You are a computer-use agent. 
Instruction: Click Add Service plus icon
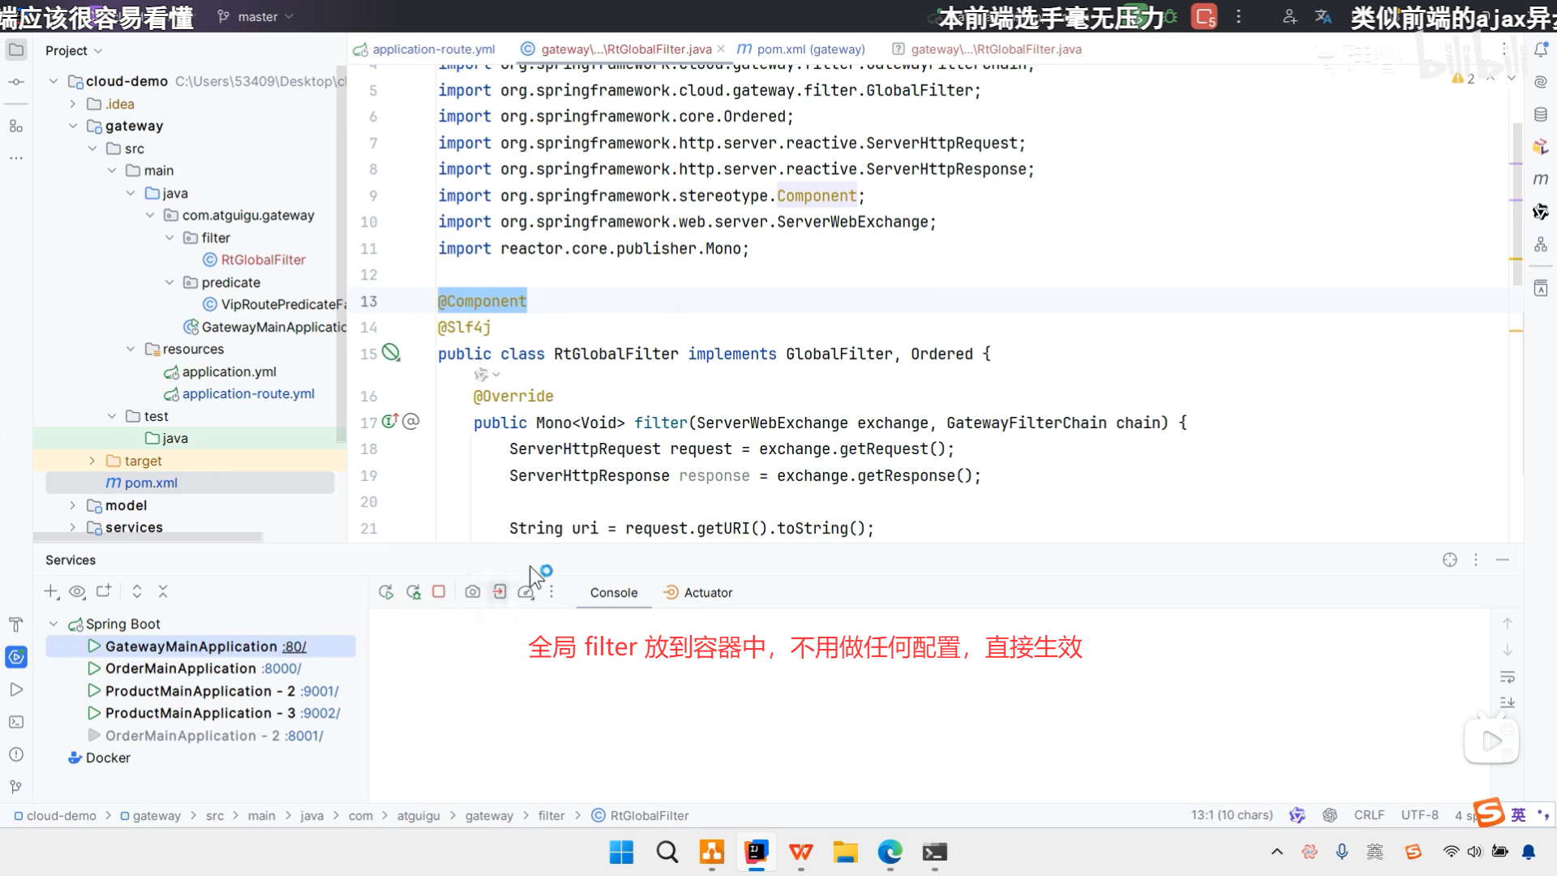click(x=51, y=591)
